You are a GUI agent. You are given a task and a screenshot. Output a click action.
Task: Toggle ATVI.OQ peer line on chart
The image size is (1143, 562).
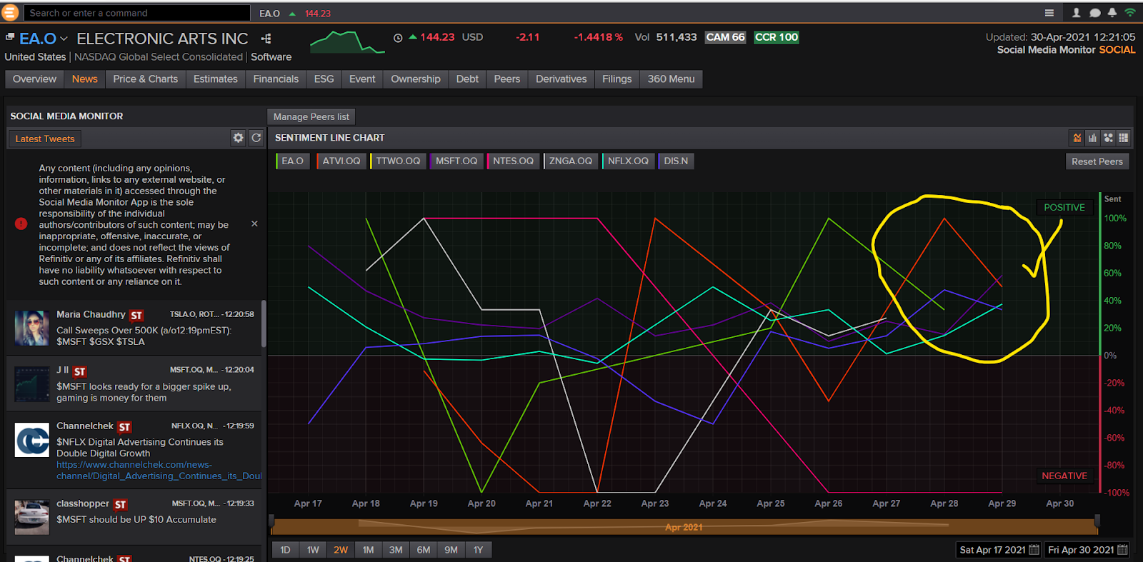(x=341, y=161)
